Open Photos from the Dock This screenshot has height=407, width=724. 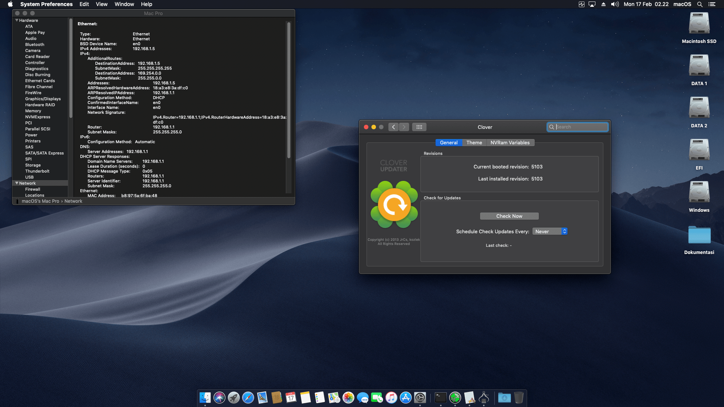pos(348,398)
